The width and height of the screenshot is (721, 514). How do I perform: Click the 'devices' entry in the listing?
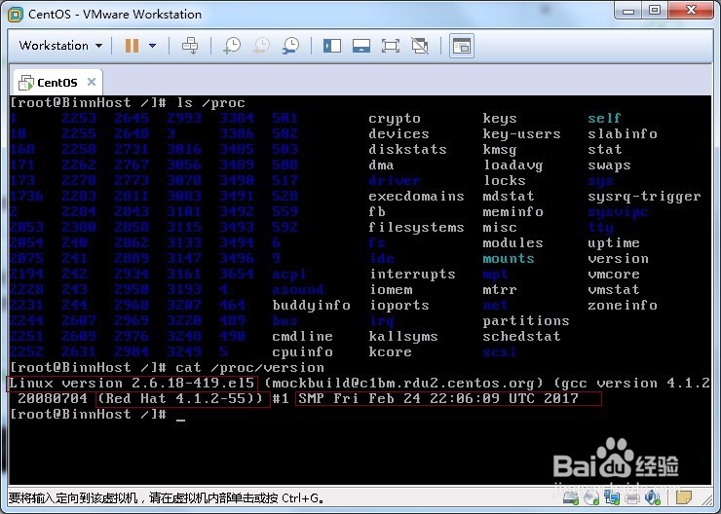398,133
